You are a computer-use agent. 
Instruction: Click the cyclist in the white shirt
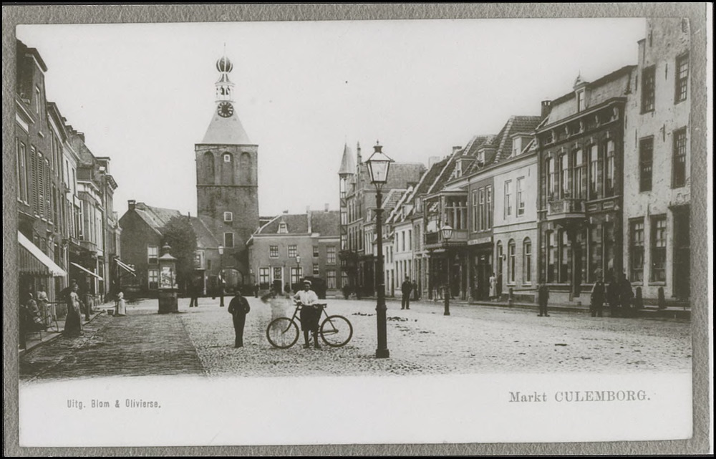pos(309,312)
